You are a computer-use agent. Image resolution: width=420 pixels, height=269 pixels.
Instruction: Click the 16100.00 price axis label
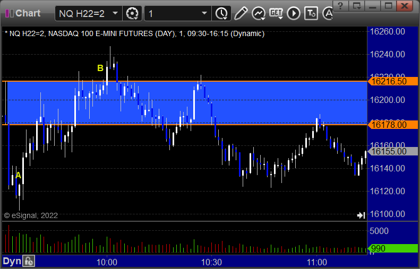click(387, 214)
